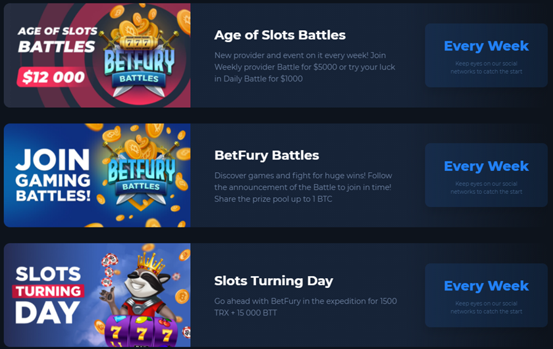
Task: Click the Slots Turning Day TRX description
Action: [x=305, y=307]
